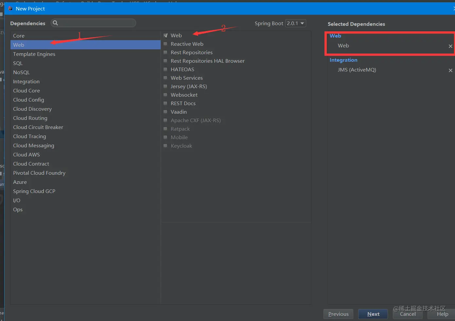This screenshot has height=321, width=455.
Task: Check the Keycloak dependency
Action: 166,146
